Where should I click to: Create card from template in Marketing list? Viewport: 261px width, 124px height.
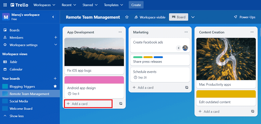pos(187,88)
